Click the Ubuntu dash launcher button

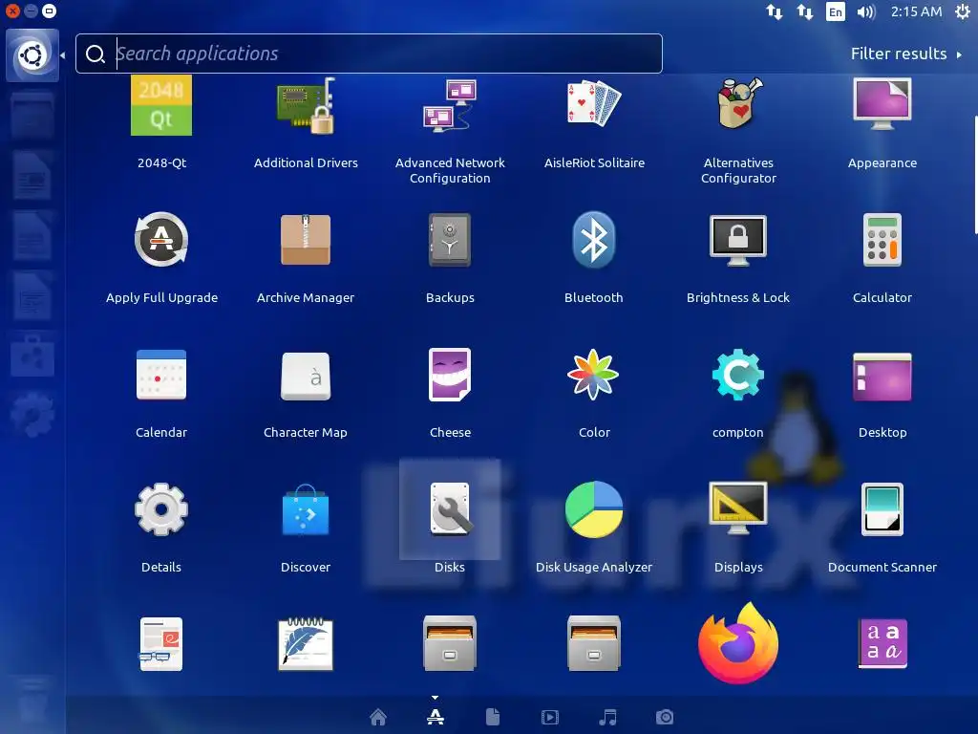[32, 54]
